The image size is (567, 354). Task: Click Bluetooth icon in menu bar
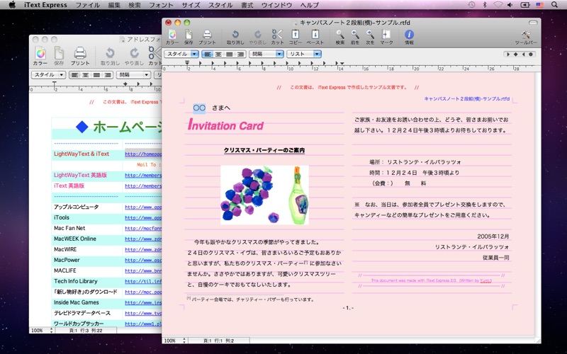[x=485, y=5]
